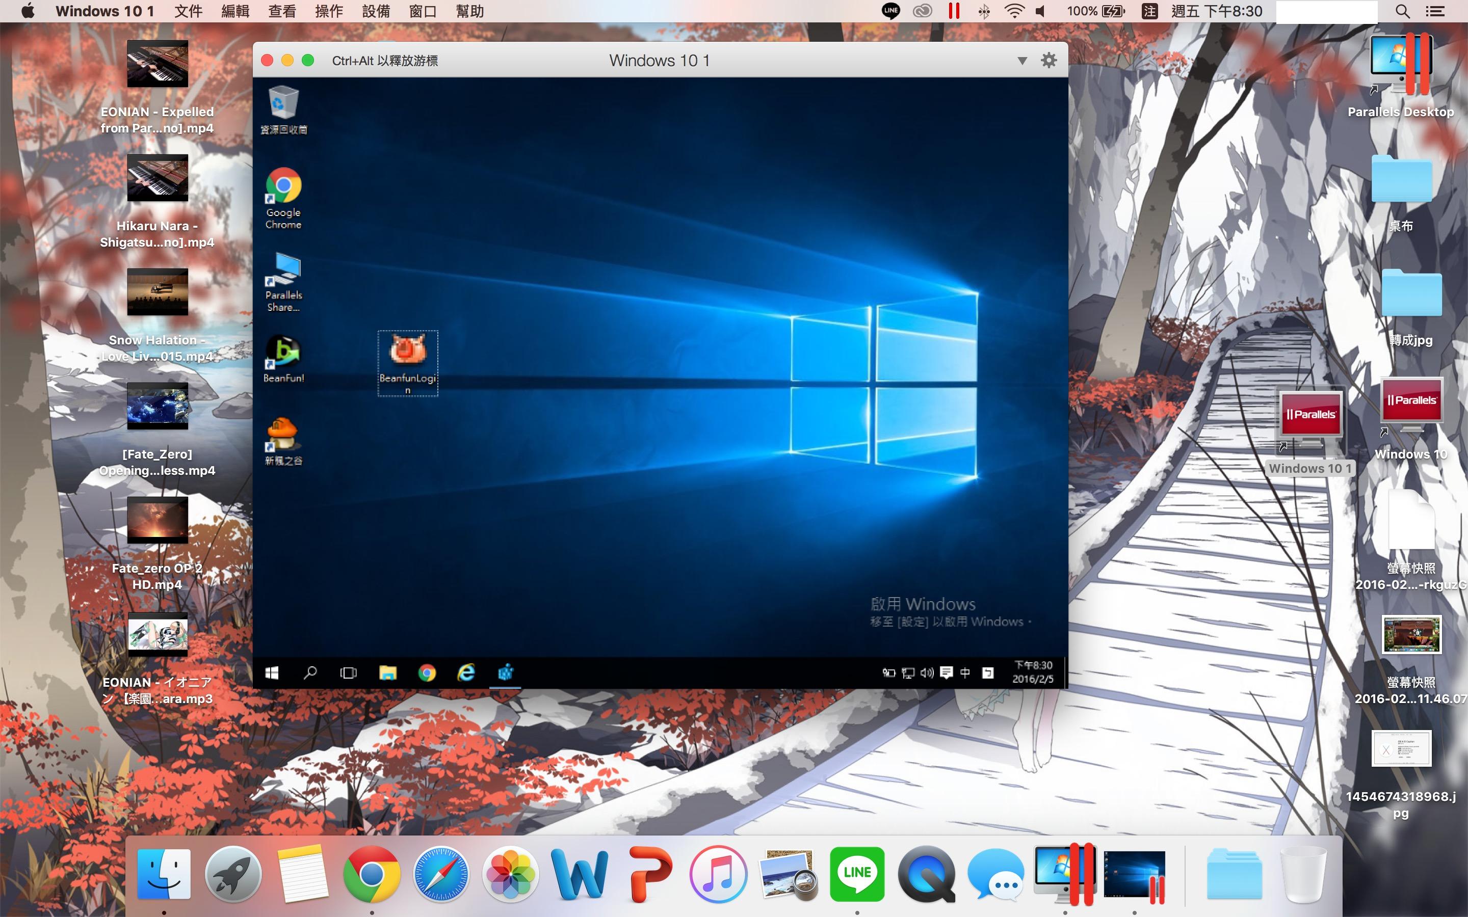Open the Parallels menu bar status icon
1468x917 pixels.
(954, 11)
